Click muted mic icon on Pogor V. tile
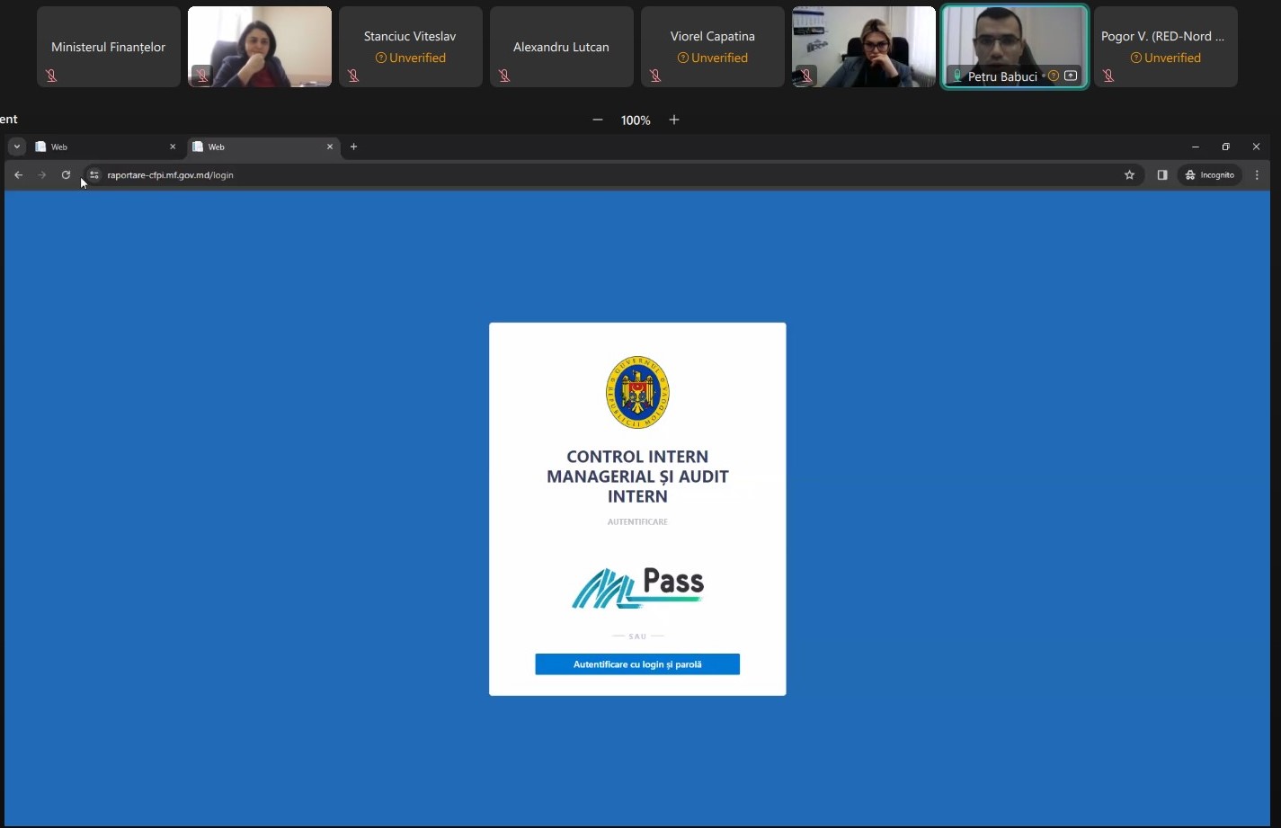Viewport: 1281px width, 828px height. [x=1108, y=76]
